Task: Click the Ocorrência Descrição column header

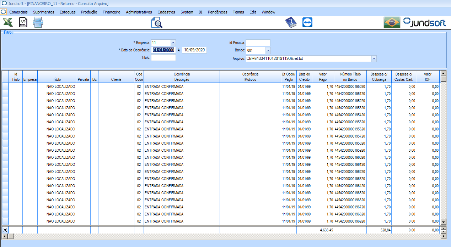Action: click(x=182, y=77)
